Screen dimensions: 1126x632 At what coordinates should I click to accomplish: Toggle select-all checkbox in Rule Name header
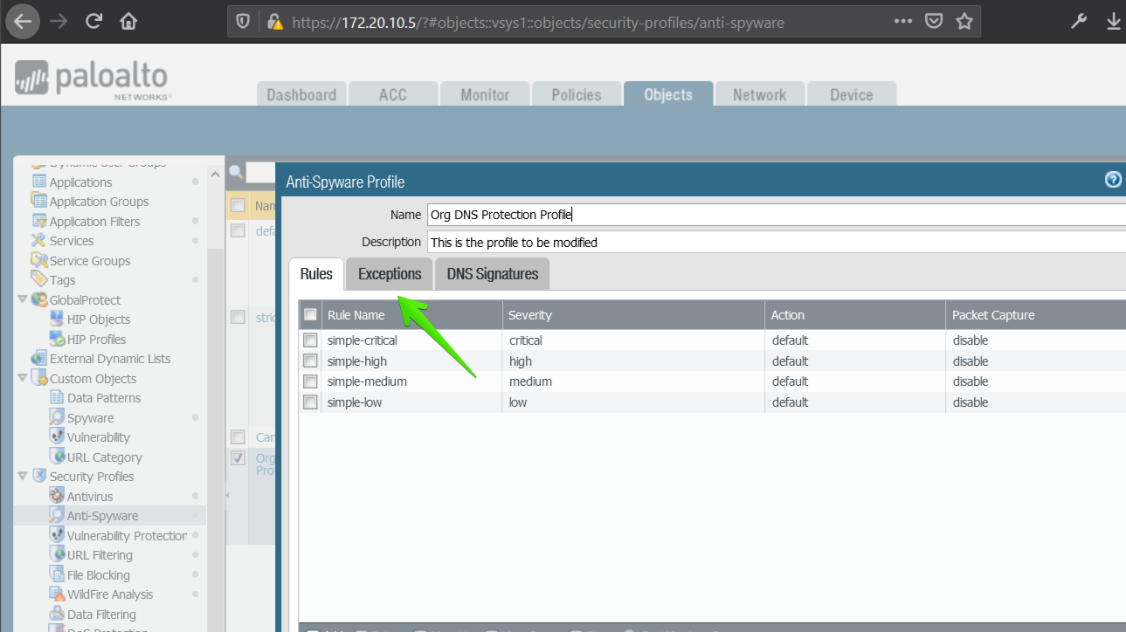[x=310, y=314]
